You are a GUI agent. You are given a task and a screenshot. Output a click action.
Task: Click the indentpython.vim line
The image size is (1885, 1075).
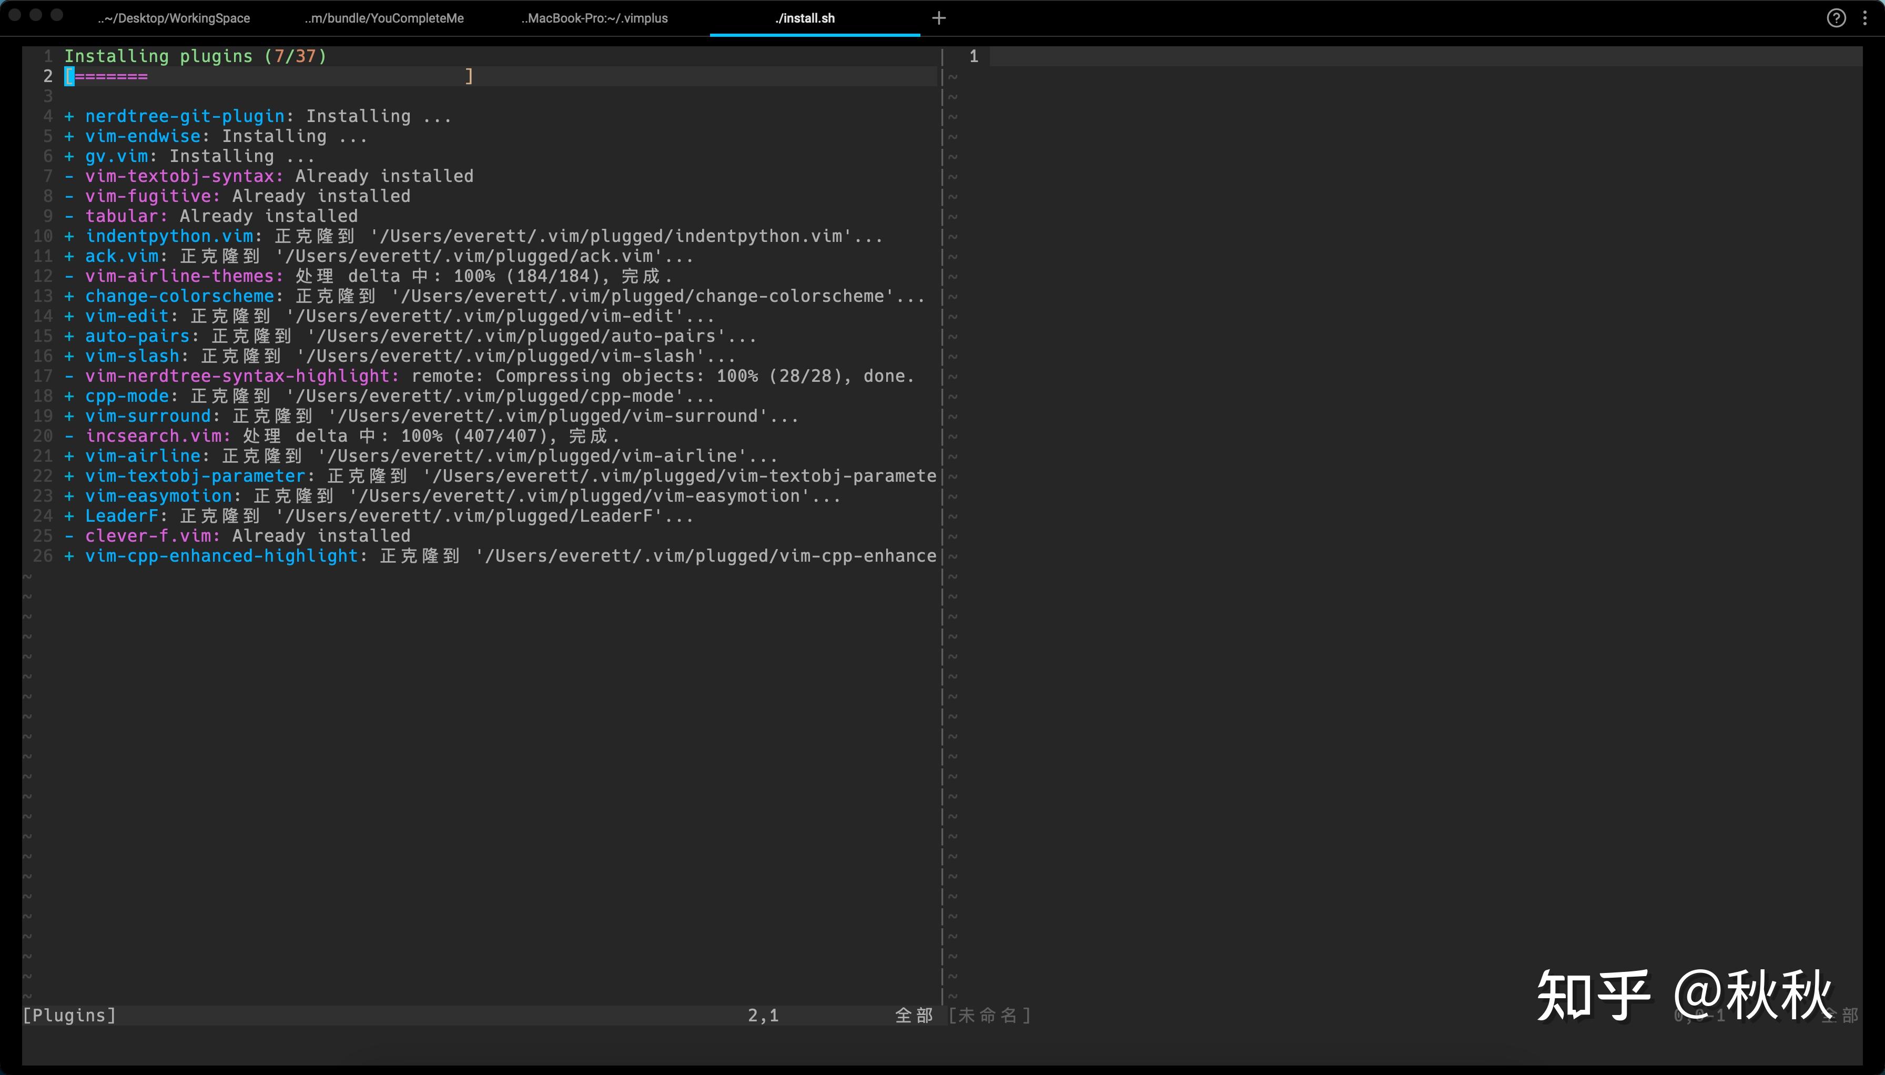pyautogui.click(x=474, y=236)
